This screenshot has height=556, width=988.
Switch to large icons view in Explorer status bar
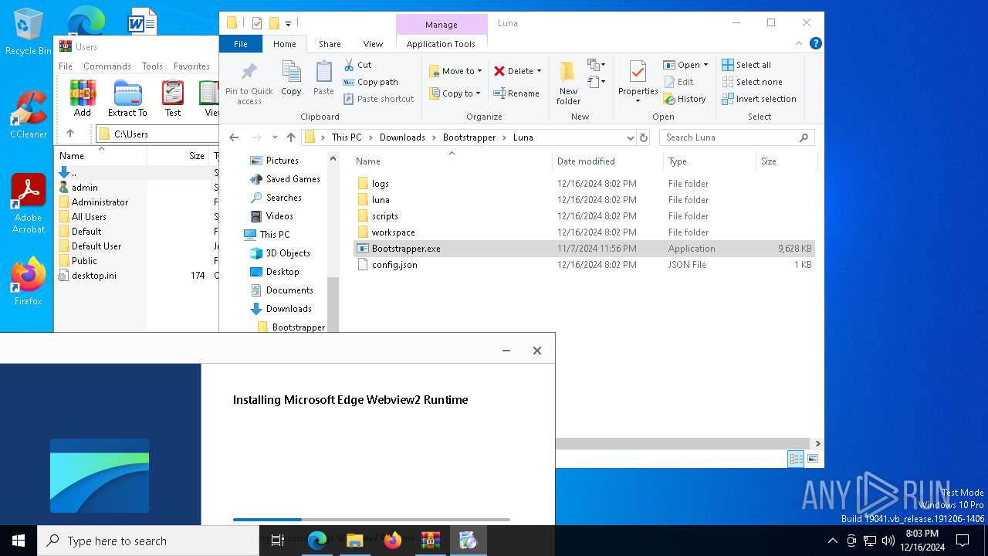click(x=812, y=459)
